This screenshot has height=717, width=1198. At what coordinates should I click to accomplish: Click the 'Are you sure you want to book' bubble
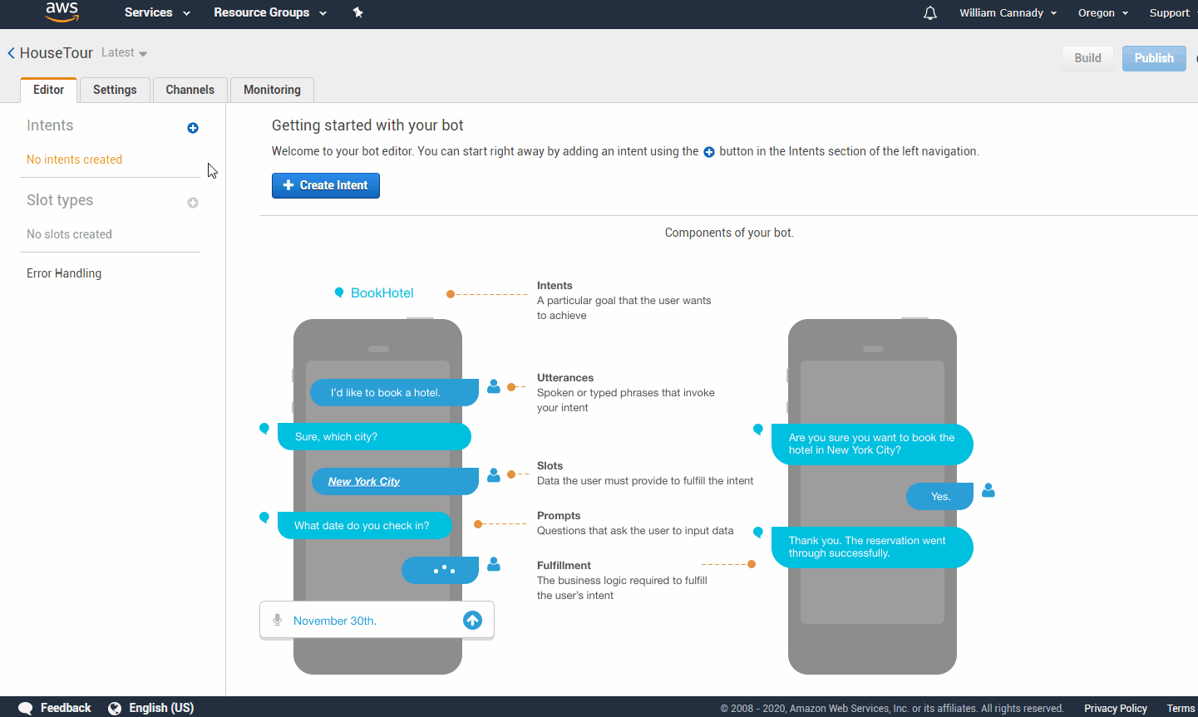(872, 444)
